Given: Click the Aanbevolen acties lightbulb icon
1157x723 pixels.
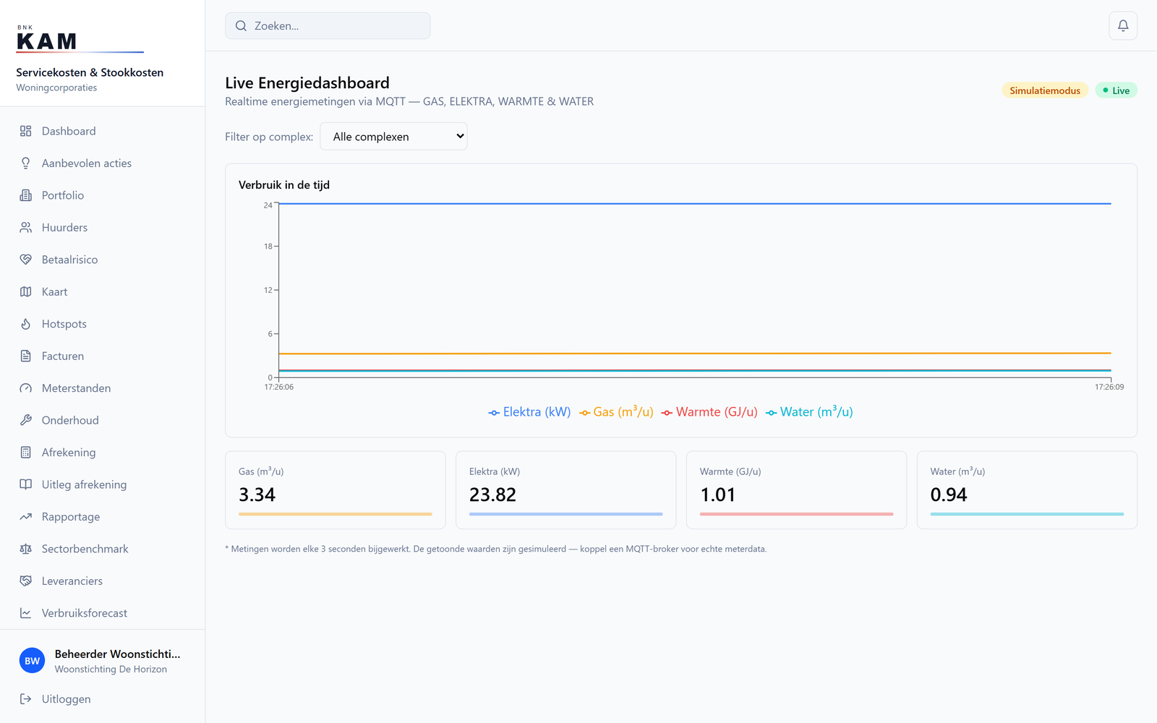Looking at the screenshot, I should pyautogui.click(x=26, y=163).
